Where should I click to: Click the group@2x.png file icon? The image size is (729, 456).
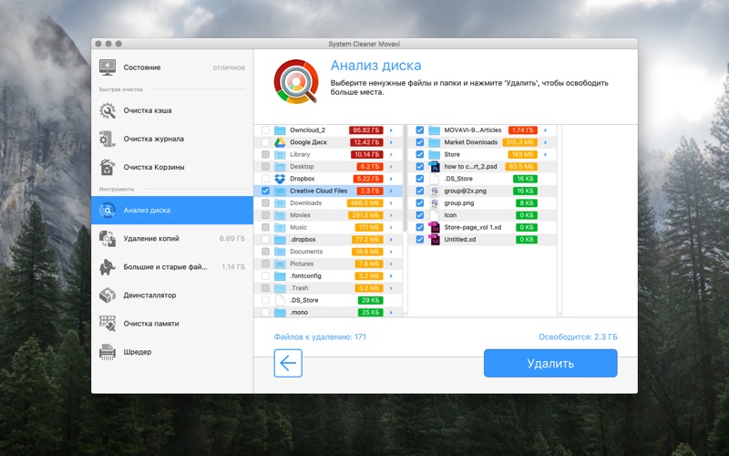click(434, 191)
